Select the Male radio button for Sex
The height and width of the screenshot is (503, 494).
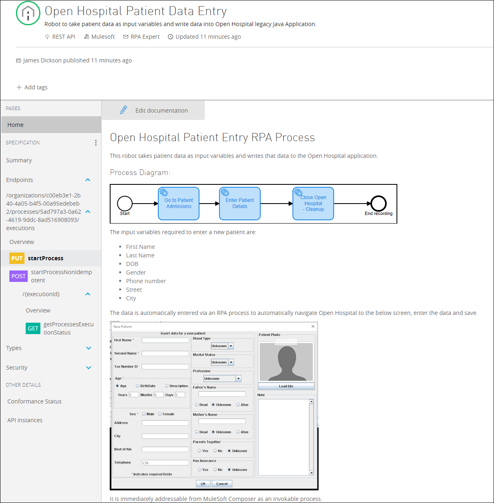pos(144,414)
